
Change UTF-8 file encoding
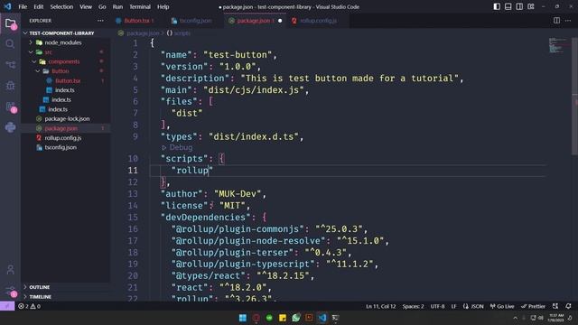[x=437, y=306]
